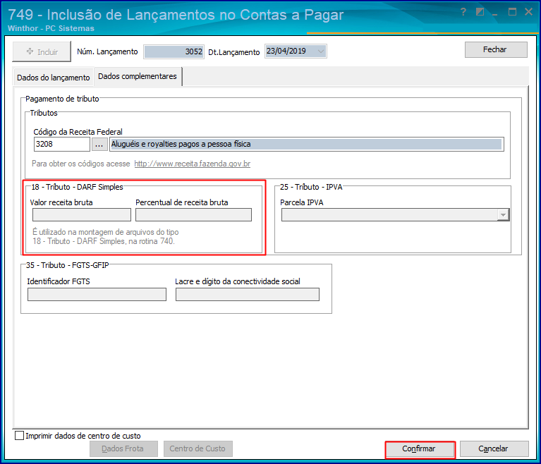Click the Núm. Lançamento field with 3052
This screenshot has height=464, width=541.
174,51
